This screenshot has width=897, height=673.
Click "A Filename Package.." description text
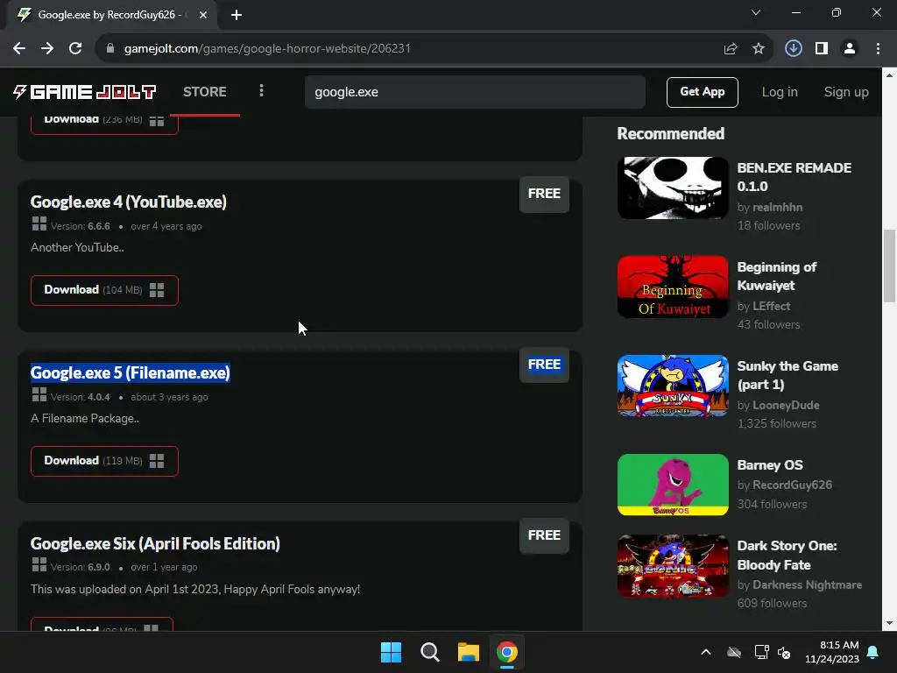click(85, 418)
